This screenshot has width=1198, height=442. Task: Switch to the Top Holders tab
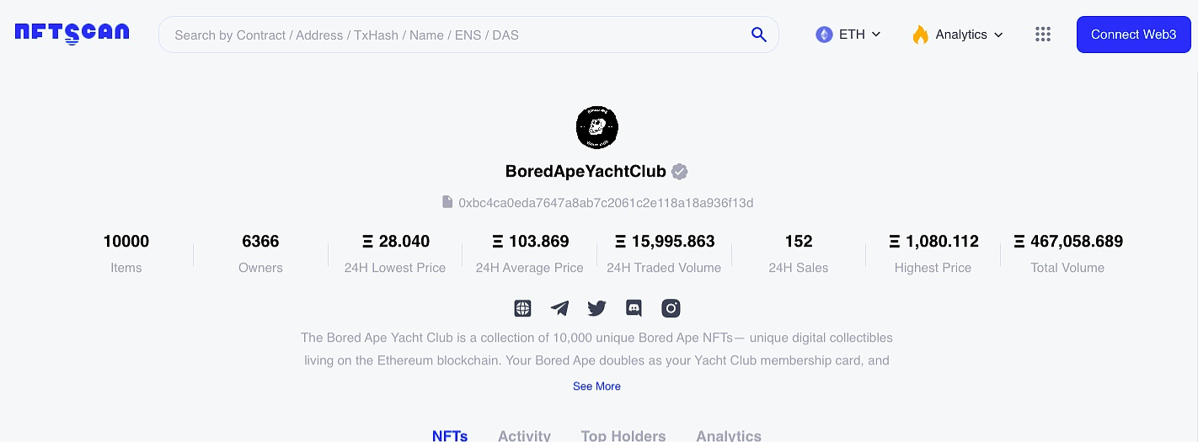click(623, 435)
